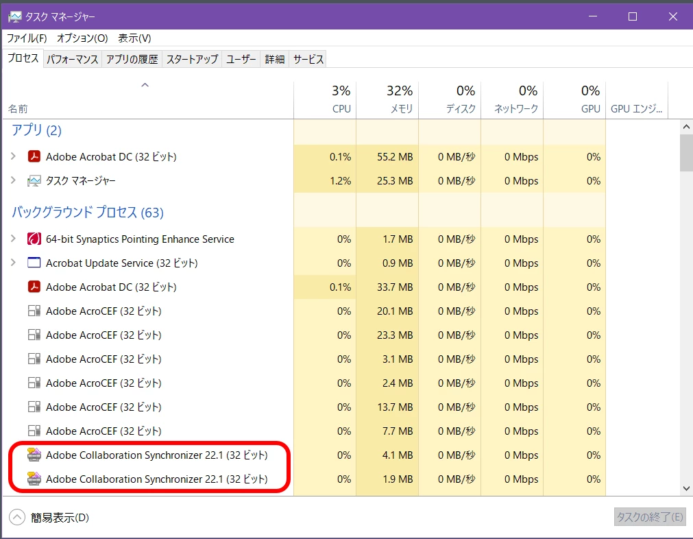693x539 pixels.
Task: Click the Collaboration Synchronizer icon at 4.1 MB
Action: pos(34,455)
